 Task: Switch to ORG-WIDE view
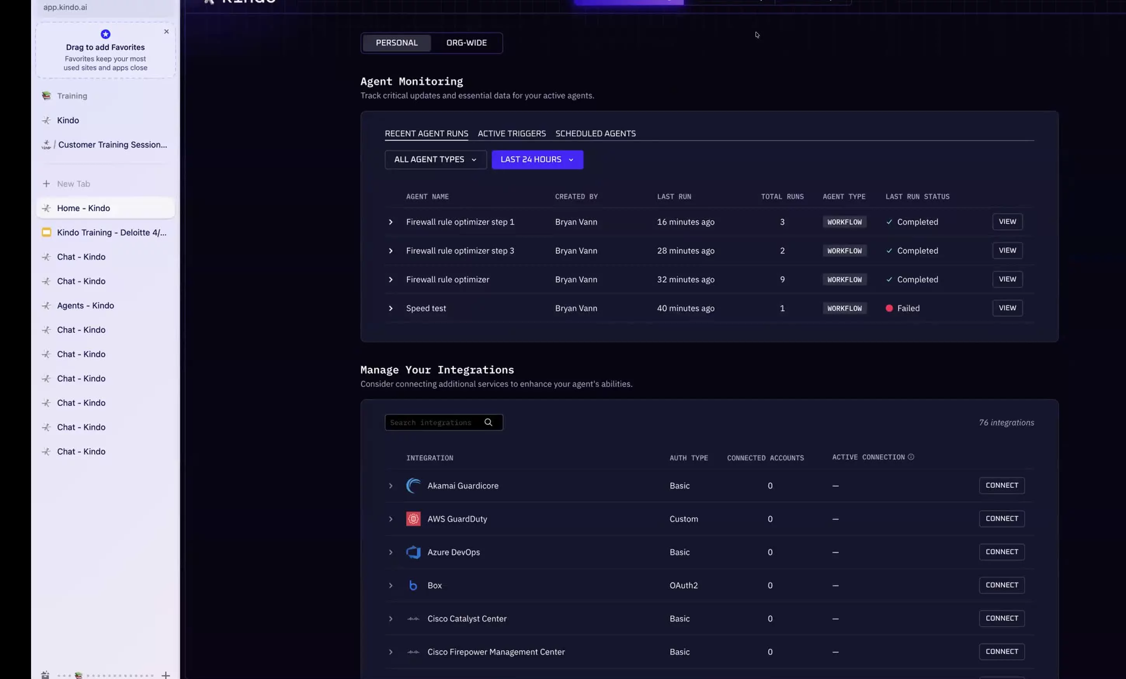pyautogui.click(x=466, y=42)
